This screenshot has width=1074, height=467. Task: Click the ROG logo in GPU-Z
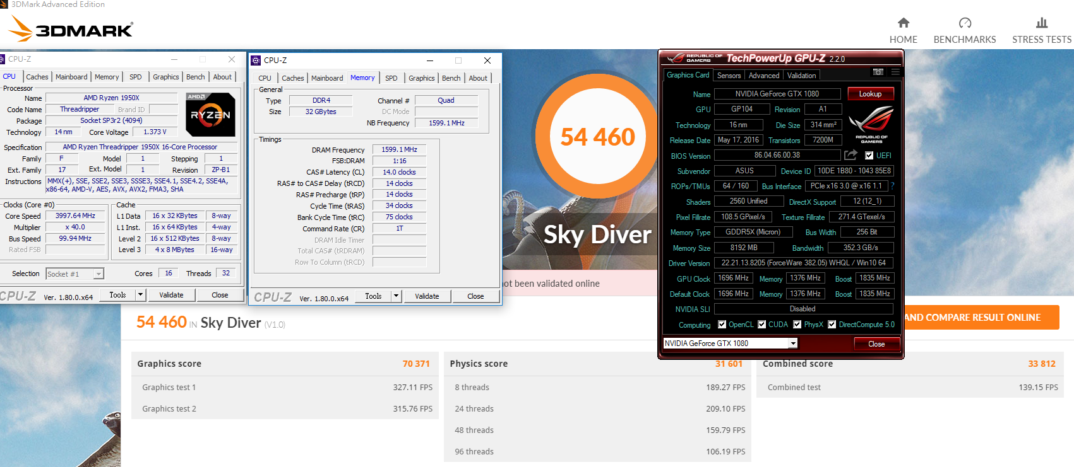coord(871,124)
